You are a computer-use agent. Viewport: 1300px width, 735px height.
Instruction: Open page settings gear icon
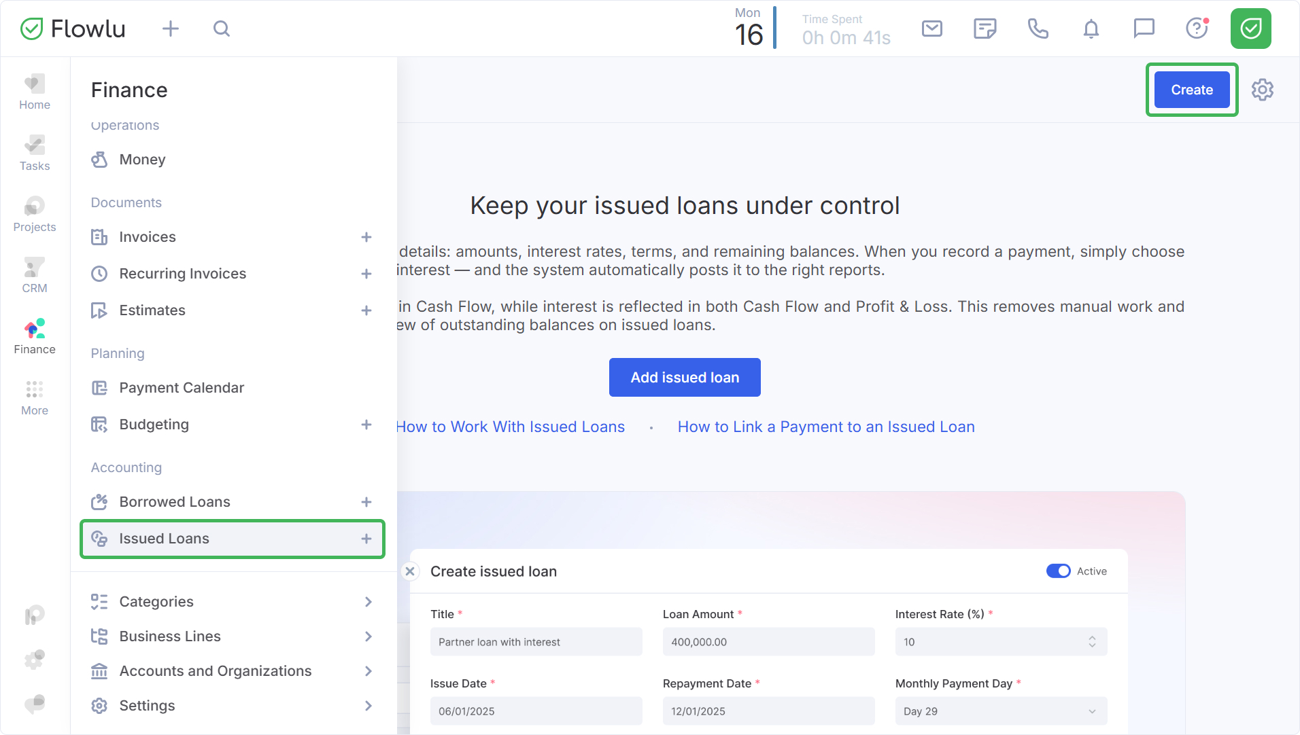[1262, 90]
